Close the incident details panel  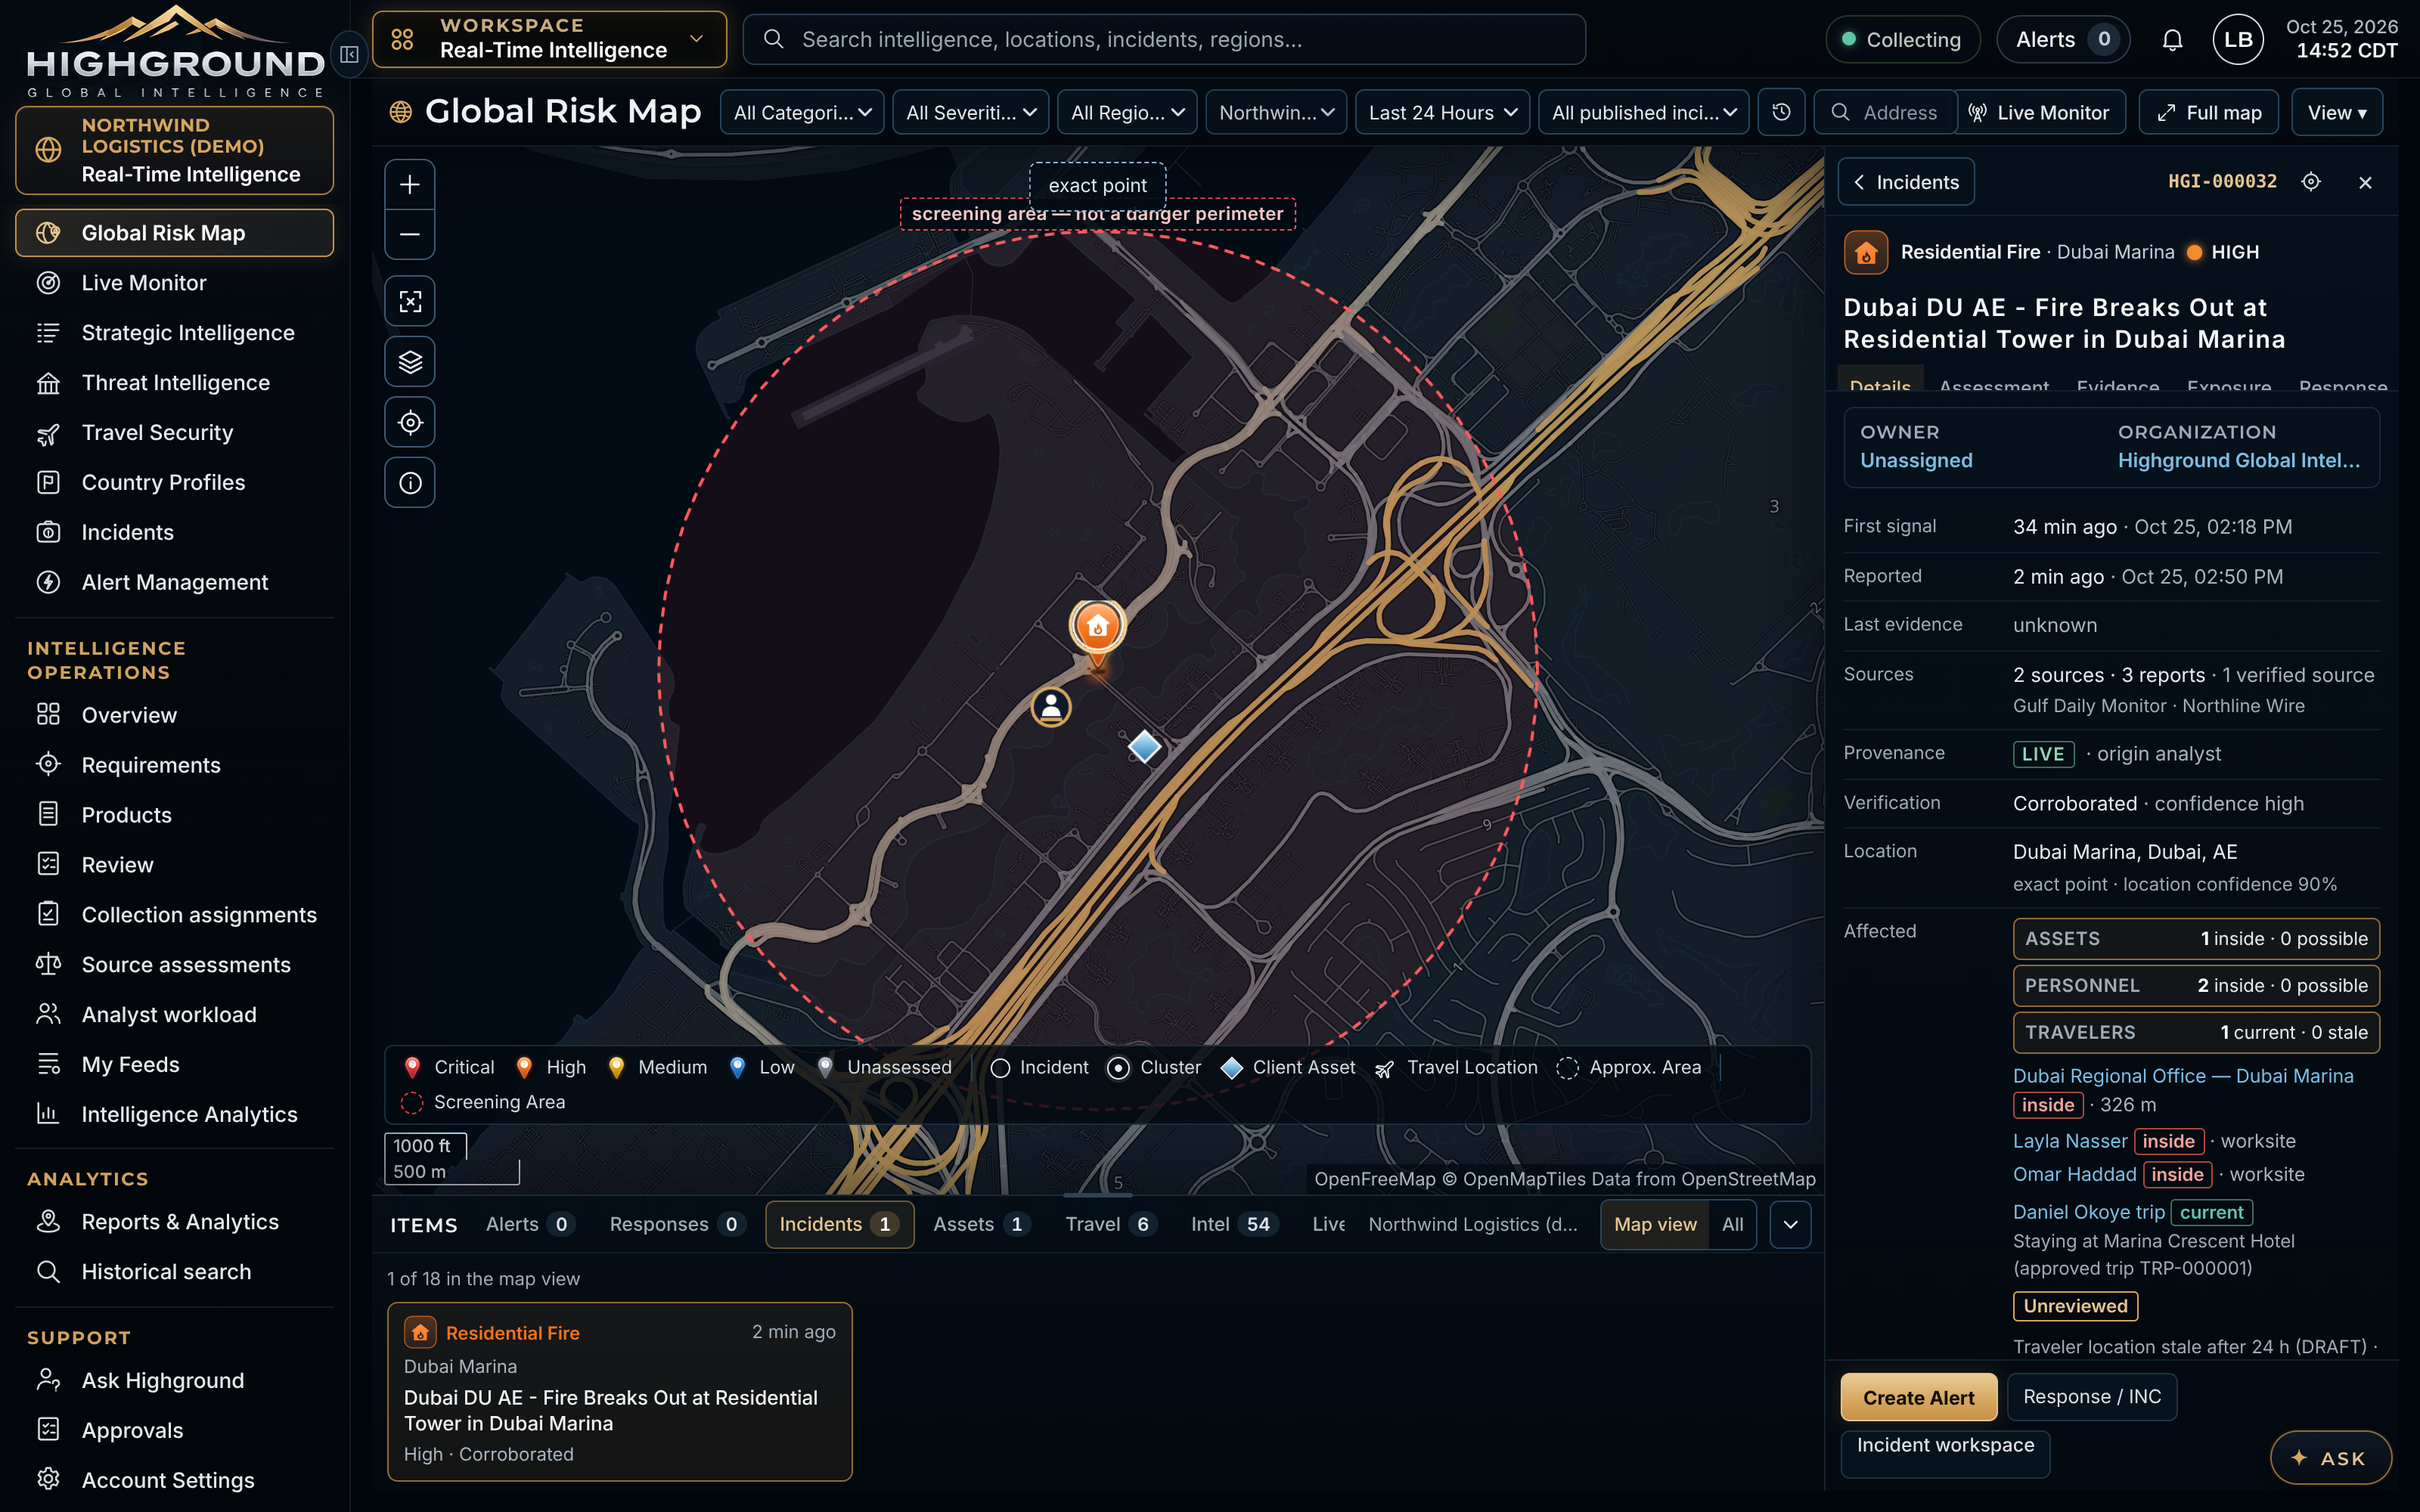(2365, 182)
